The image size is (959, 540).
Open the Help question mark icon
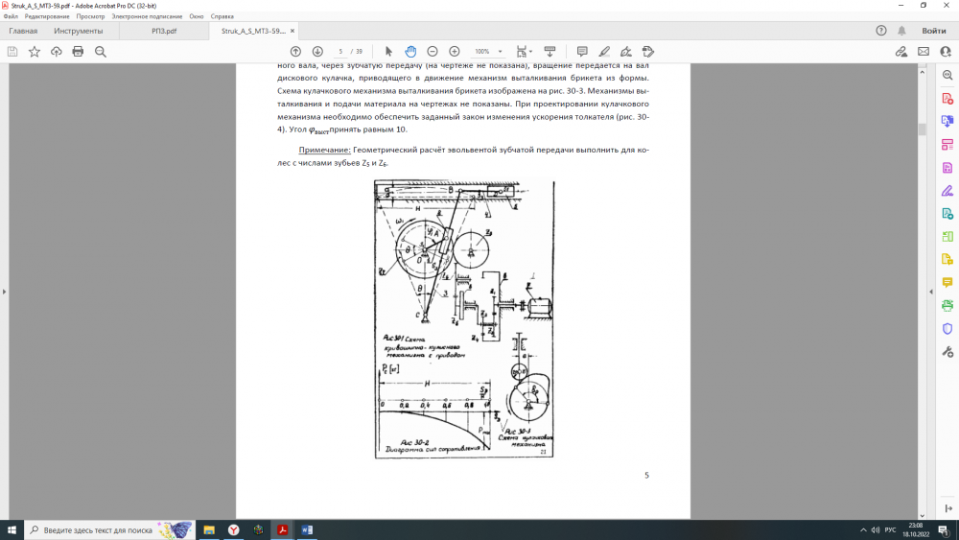coord(880,31)
